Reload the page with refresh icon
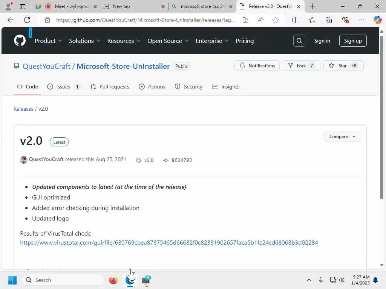386x289 pixels. pyautogui.click(x=27, y=20)
